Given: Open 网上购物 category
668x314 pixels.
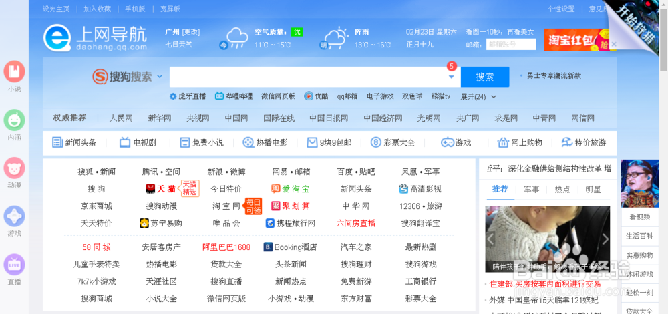Looking at the screenshot, I should 520,143.
